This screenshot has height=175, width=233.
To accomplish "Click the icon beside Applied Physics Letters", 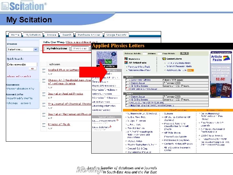I will (44, 70).
